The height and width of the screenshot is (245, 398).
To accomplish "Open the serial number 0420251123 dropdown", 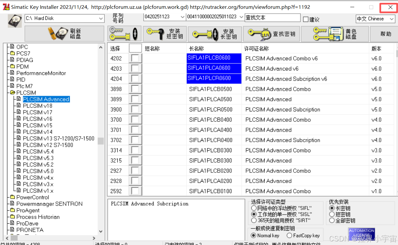I will pos(182,17).
